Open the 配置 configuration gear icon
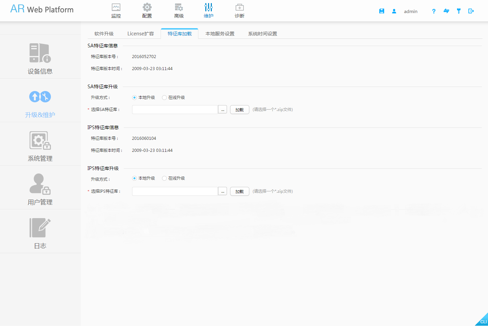The width and height of the screenshot is (488, 326). tap(147, 11)
